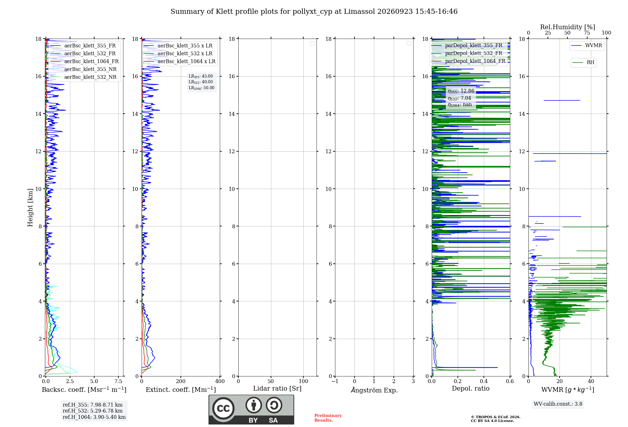The width and height of the screenshot is (628, 427).
Task: Click the empty legend box in Lidar ratio panel
Action: pyautogui.click(x=312, y=43)
